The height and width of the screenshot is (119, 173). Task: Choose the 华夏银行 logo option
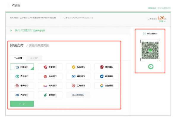[x=50, y=67]
